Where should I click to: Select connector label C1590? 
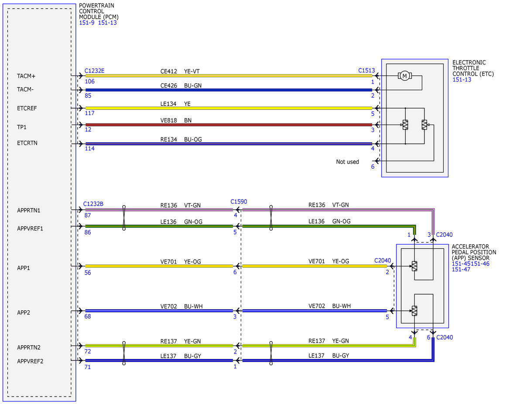pos(239,202)
